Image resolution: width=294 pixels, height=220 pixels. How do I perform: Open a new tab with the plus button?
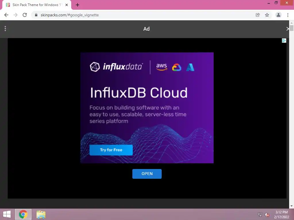[78, 5]
